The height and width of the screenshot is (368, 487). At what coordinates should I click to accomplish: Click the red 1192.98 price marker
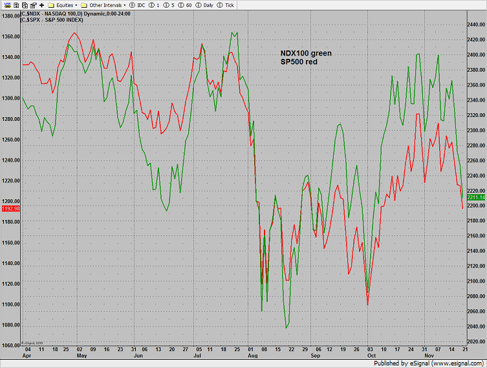10,209
